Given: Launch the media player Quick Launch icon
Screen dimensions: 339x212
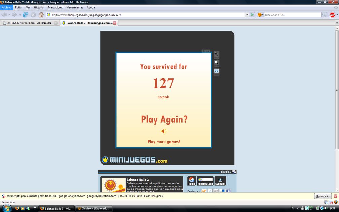Looking at the screenshot, I should pos(23,208).
